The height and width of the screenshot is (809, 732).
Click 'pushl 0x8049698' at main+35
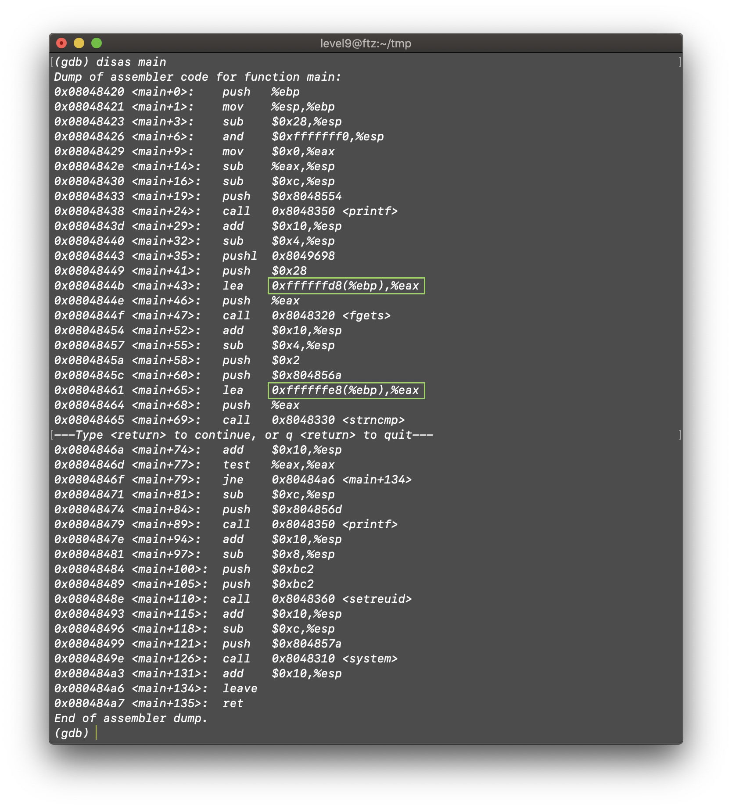(x=278, y=256)
